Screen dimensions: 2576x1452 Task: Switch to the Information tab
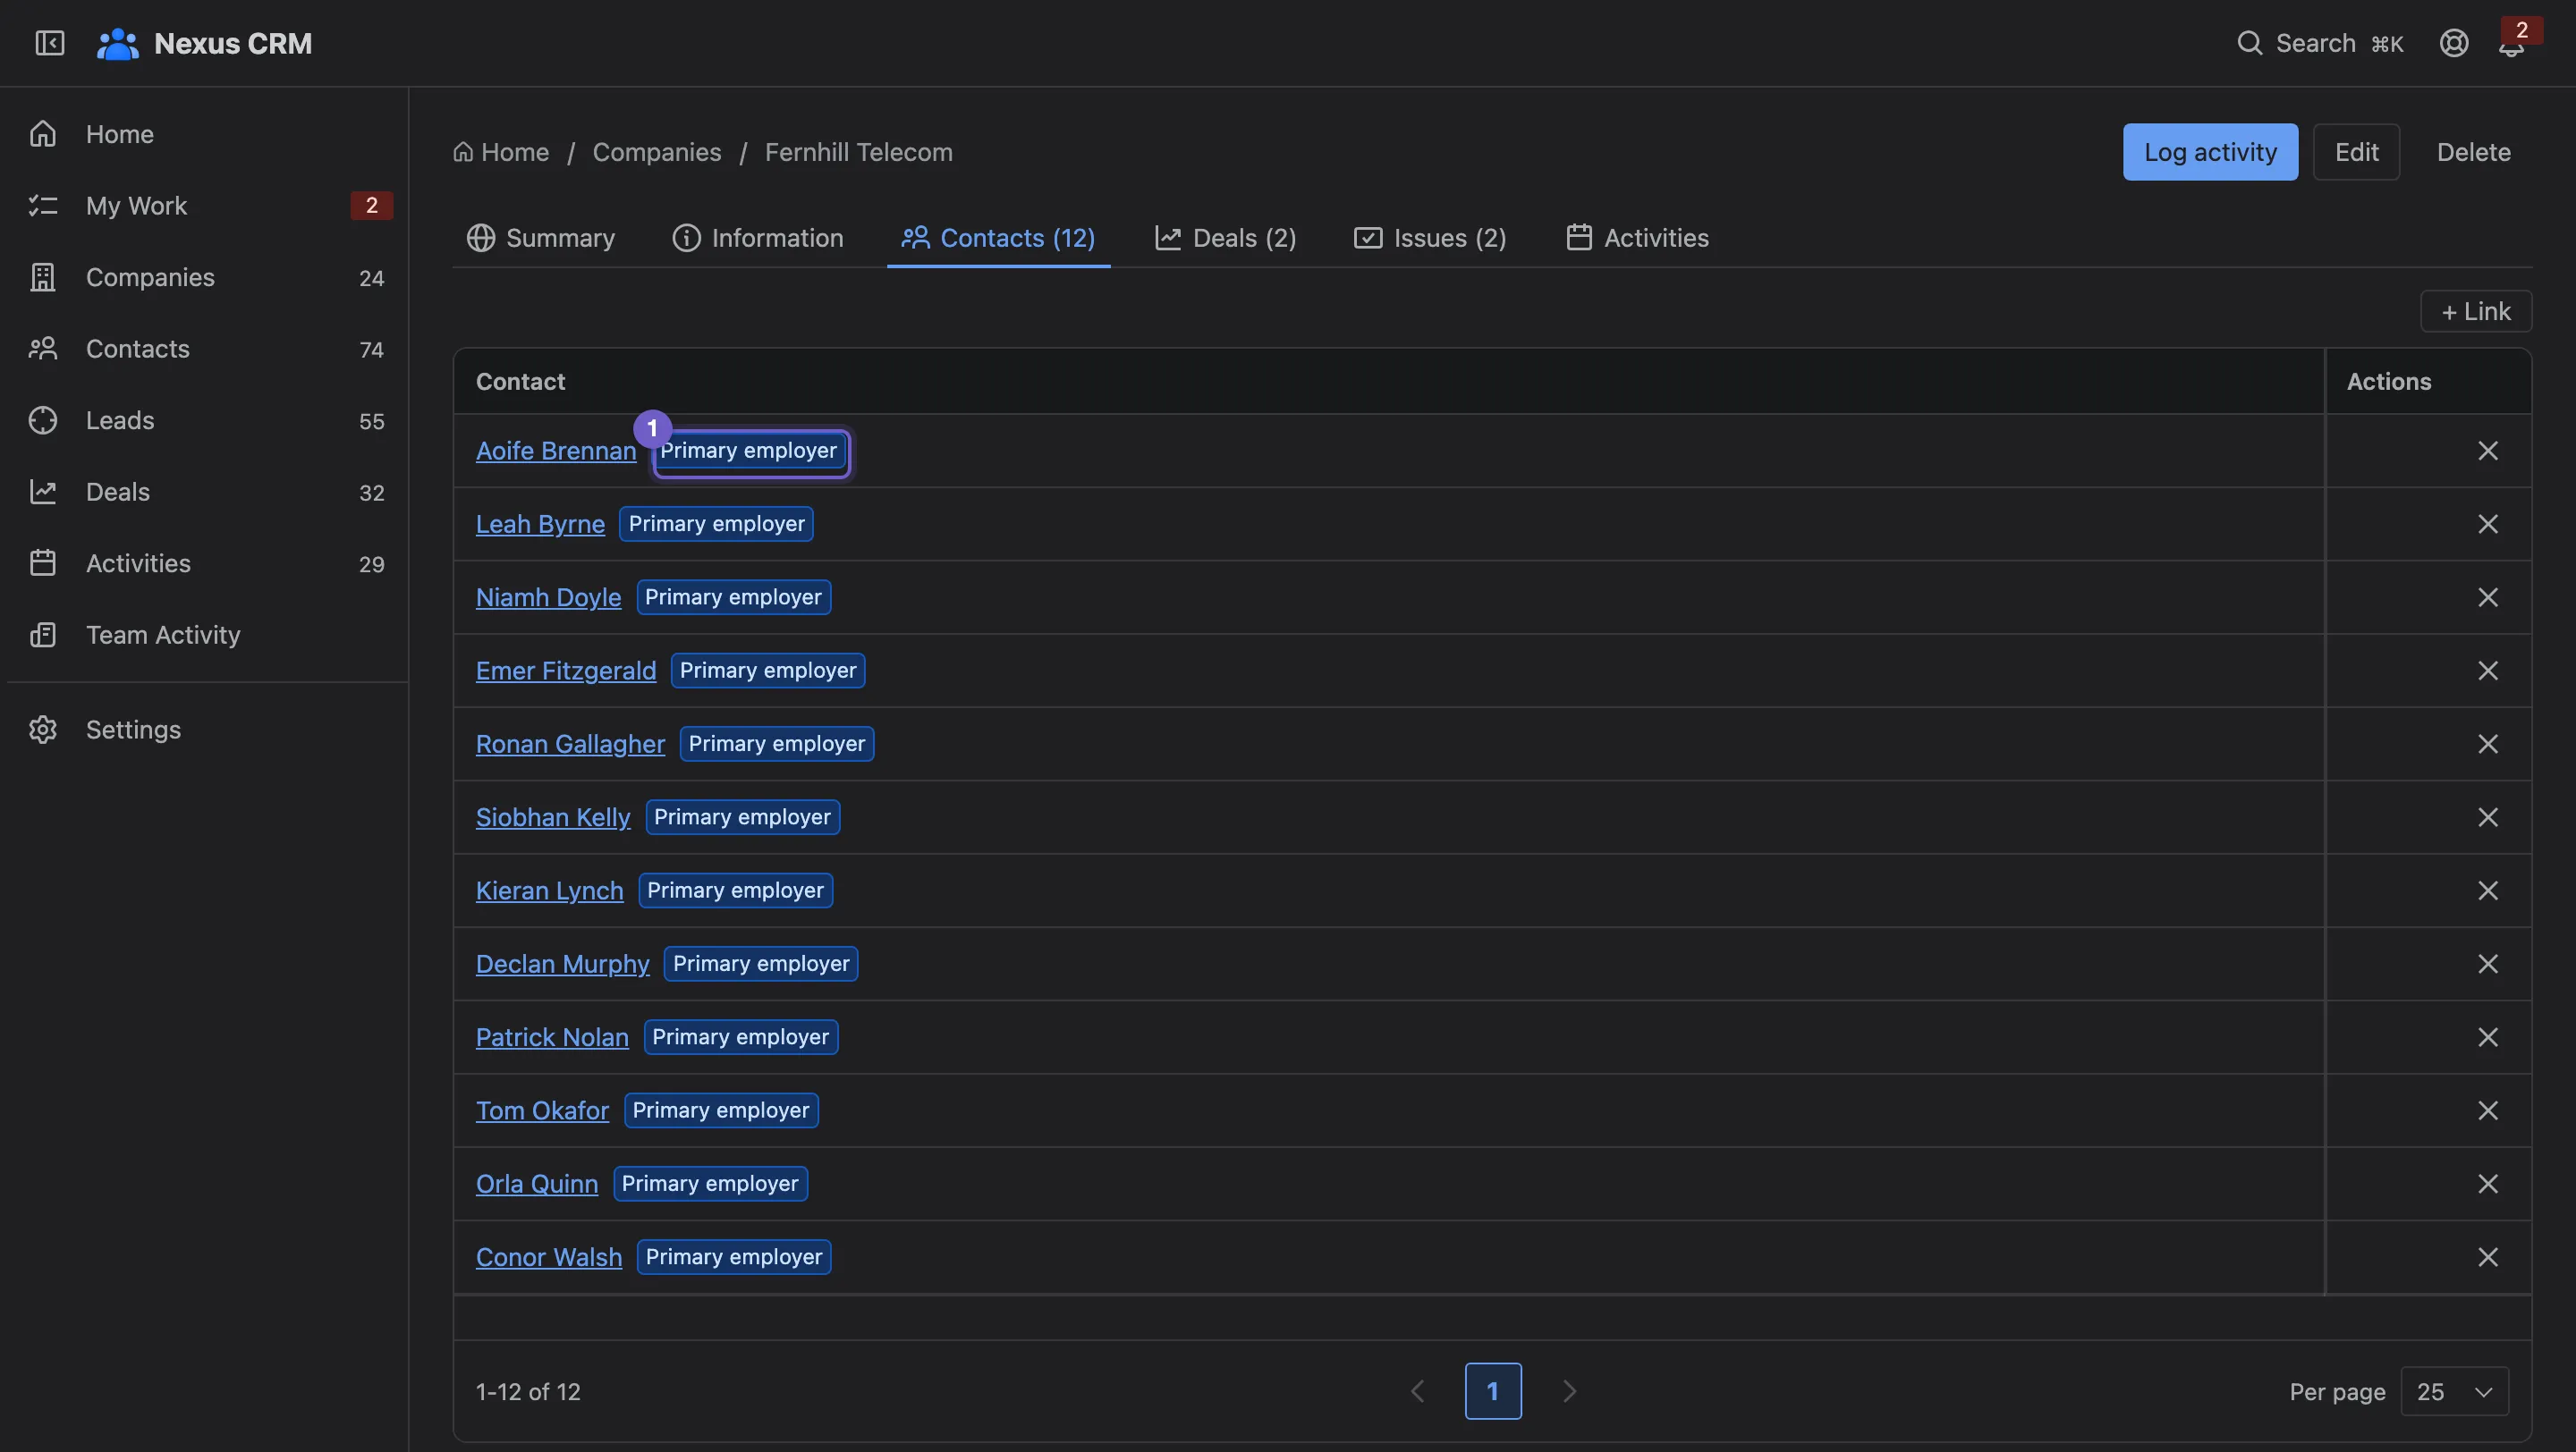click(758, 238)
